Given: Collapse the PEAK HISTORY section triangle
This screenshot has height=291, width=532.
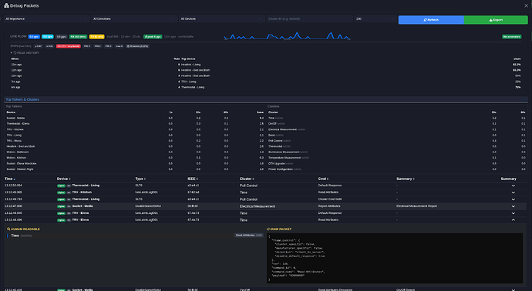Looking at the screenshot, I should pos(12,53).
